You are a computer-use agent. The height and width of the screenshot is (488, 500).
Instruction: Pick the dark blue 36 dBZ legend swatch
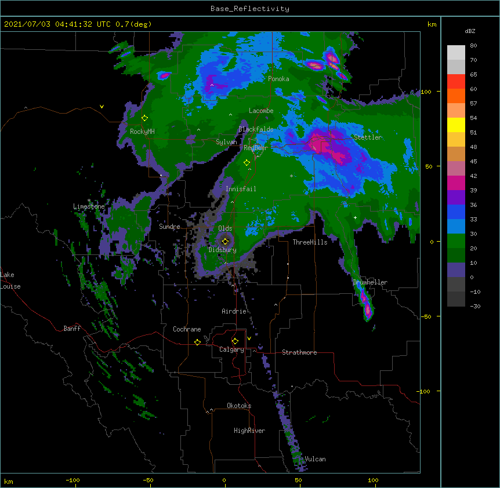tap(456, 212)
